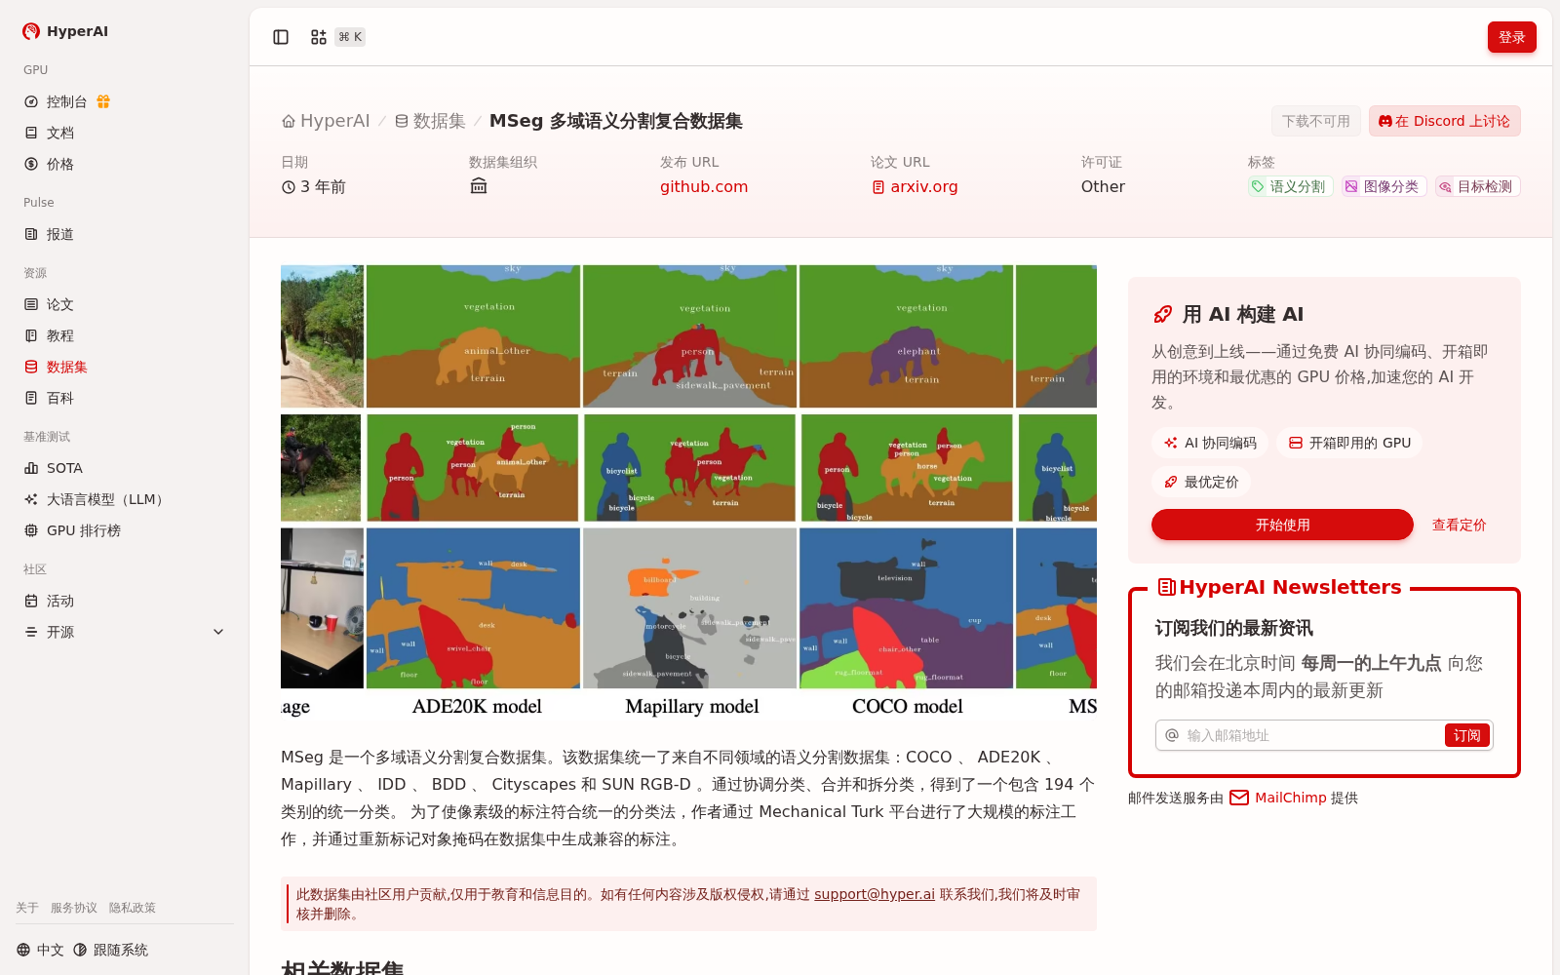Viewport: 1560px width, 975px height.
Task: Click the HyperAI logo icon
Action: click(x=31, y=31)
